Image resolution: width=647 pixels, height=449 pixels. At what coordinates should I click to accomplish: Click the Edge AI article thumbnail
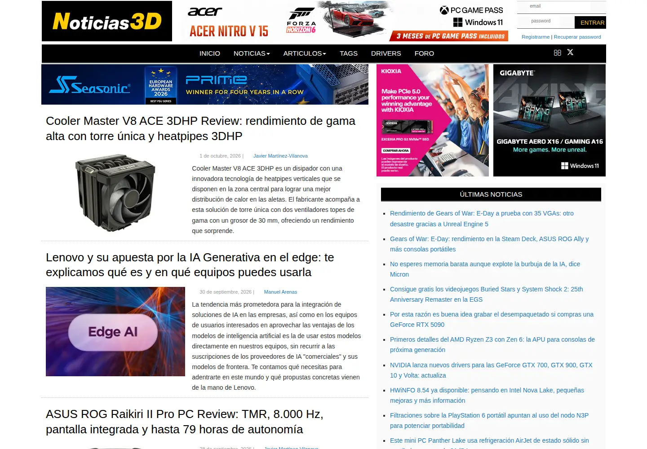pos(115,331)
